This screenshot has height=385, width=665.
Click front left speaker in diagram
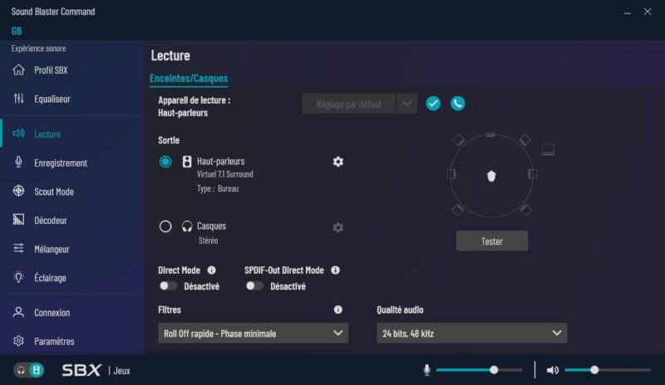pyautogui.click(x=459, y=139)
